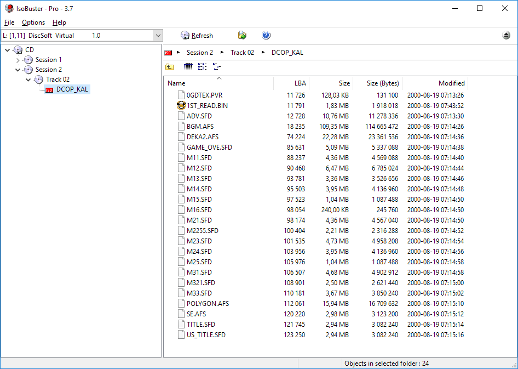Image resolution: width=518 pixels, height=369 pixels.
Task: Click the breadcrumb arrow before Session 2
Action: (x=179, y=53)
